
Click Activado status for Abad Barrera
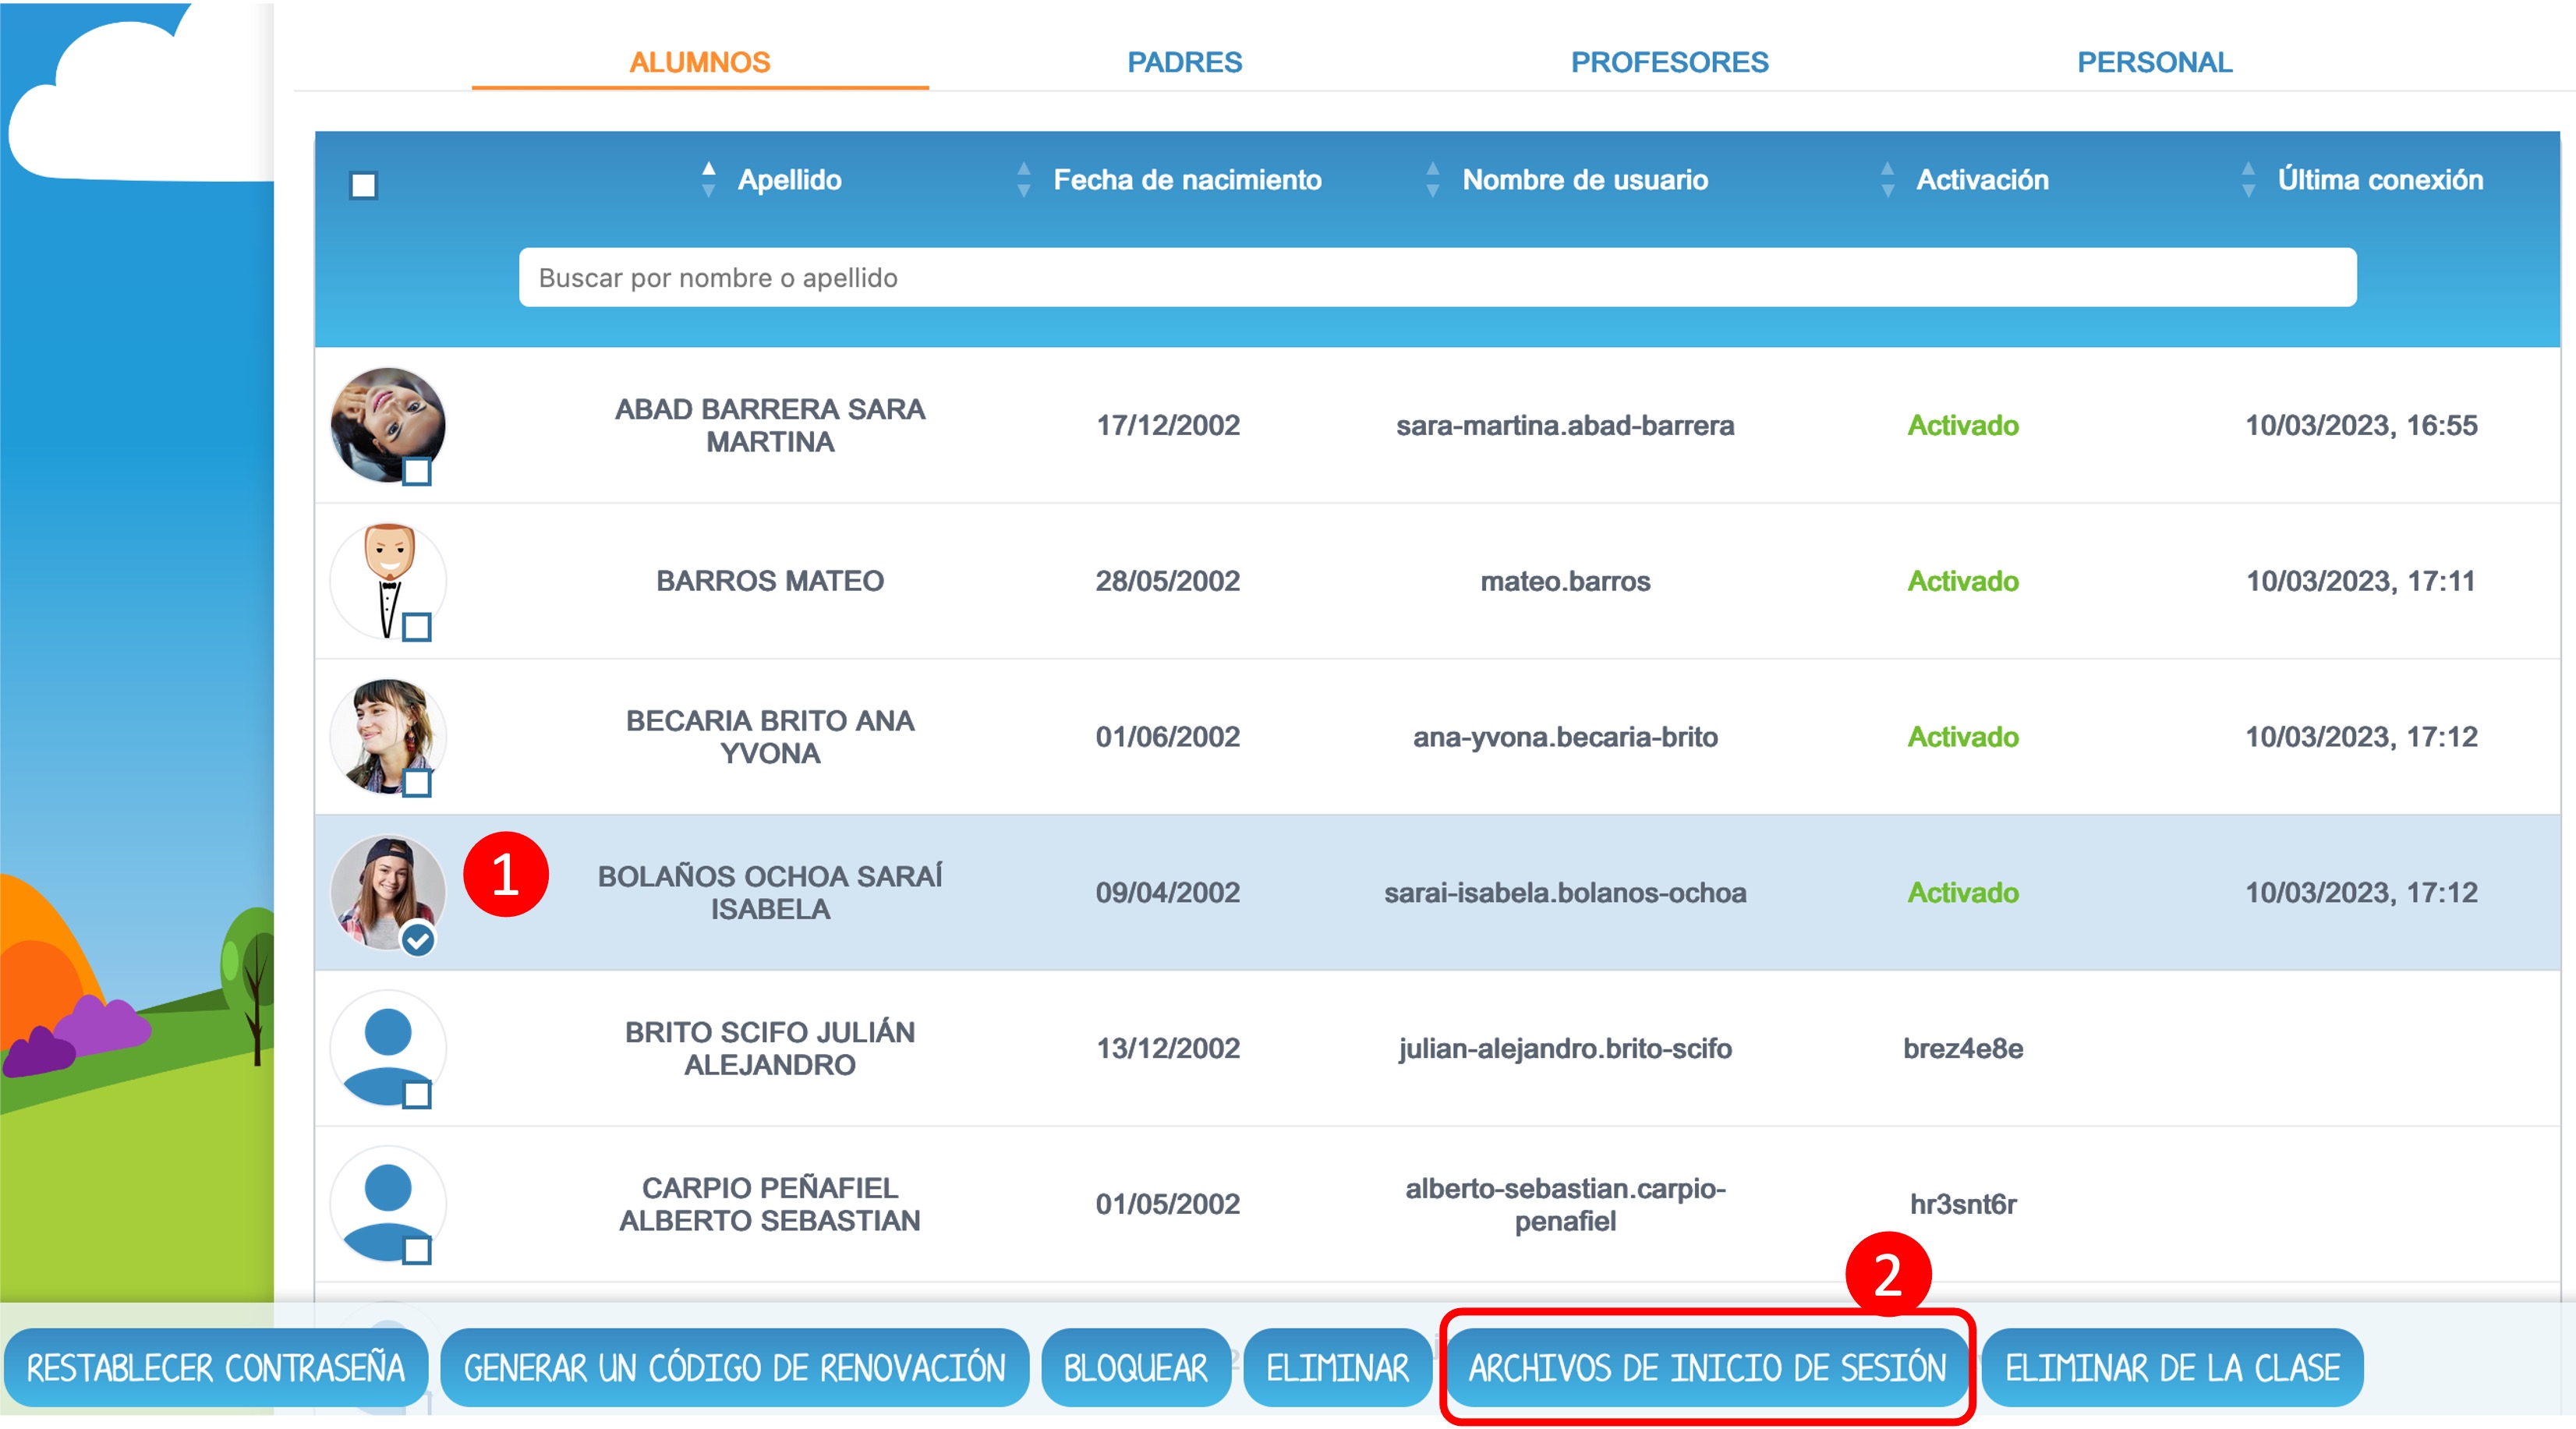pyautogui.click(x=1963, y=425)
